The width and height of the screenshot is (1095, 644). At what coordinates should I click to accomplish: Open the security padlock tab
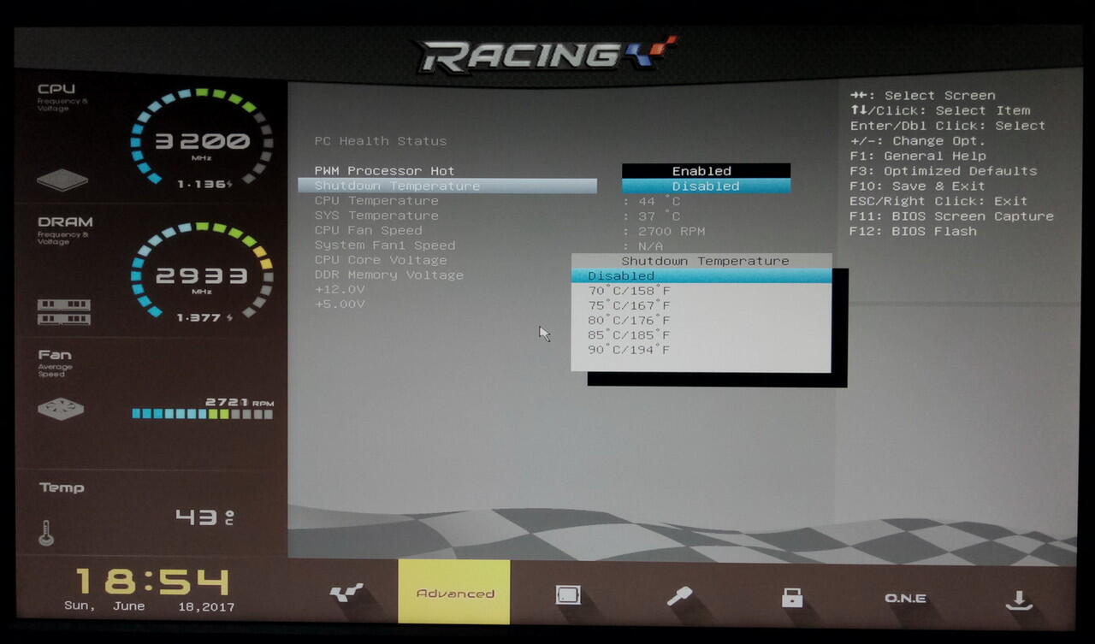[x=792, y=597]
